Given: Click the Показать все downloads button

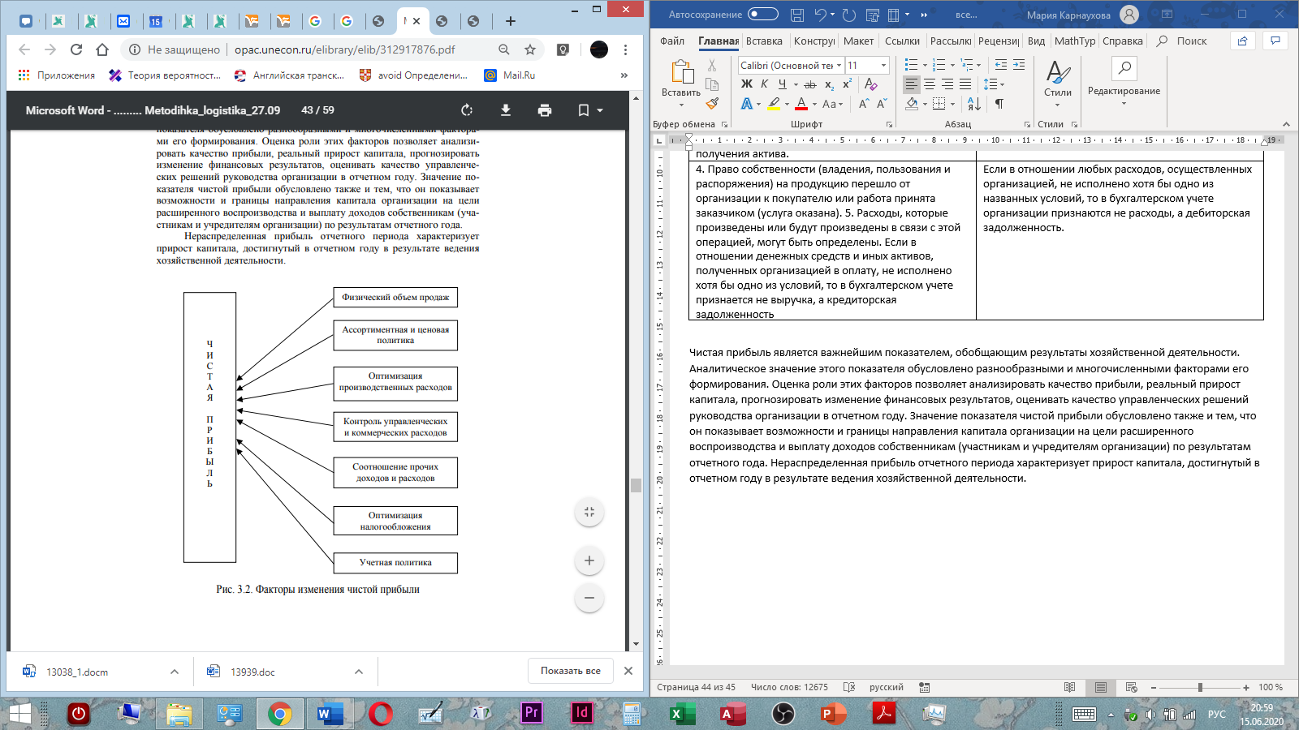Looking at the screenshot, I should (570, 671).
